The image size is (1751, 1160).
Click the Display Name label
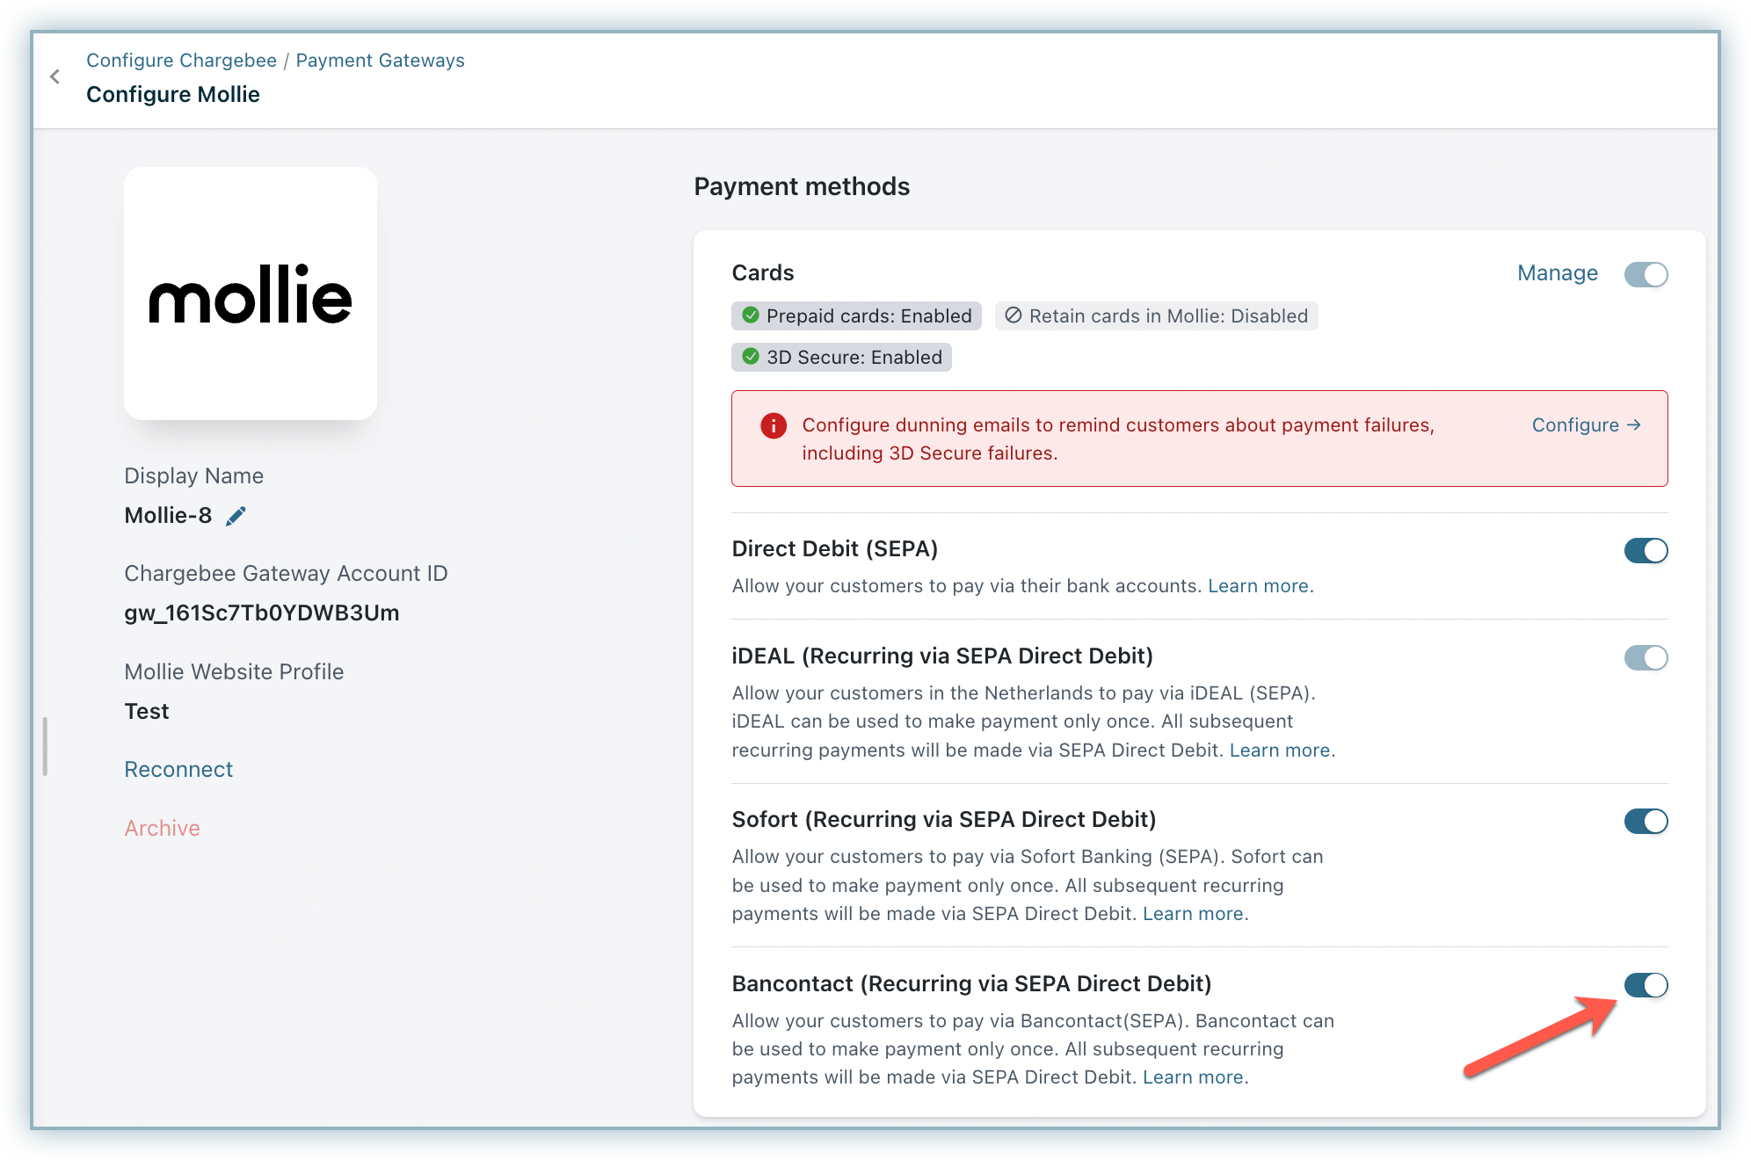(x=193, y=475)
